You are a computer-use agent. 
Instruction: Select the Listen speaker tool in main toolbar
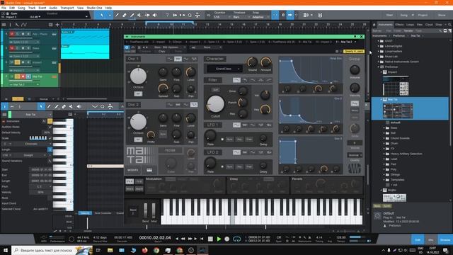[155, 15]
